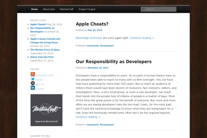Click the 'Subscribe to RSS' link
Screen dimensions: 207x138
coord(45,76)
